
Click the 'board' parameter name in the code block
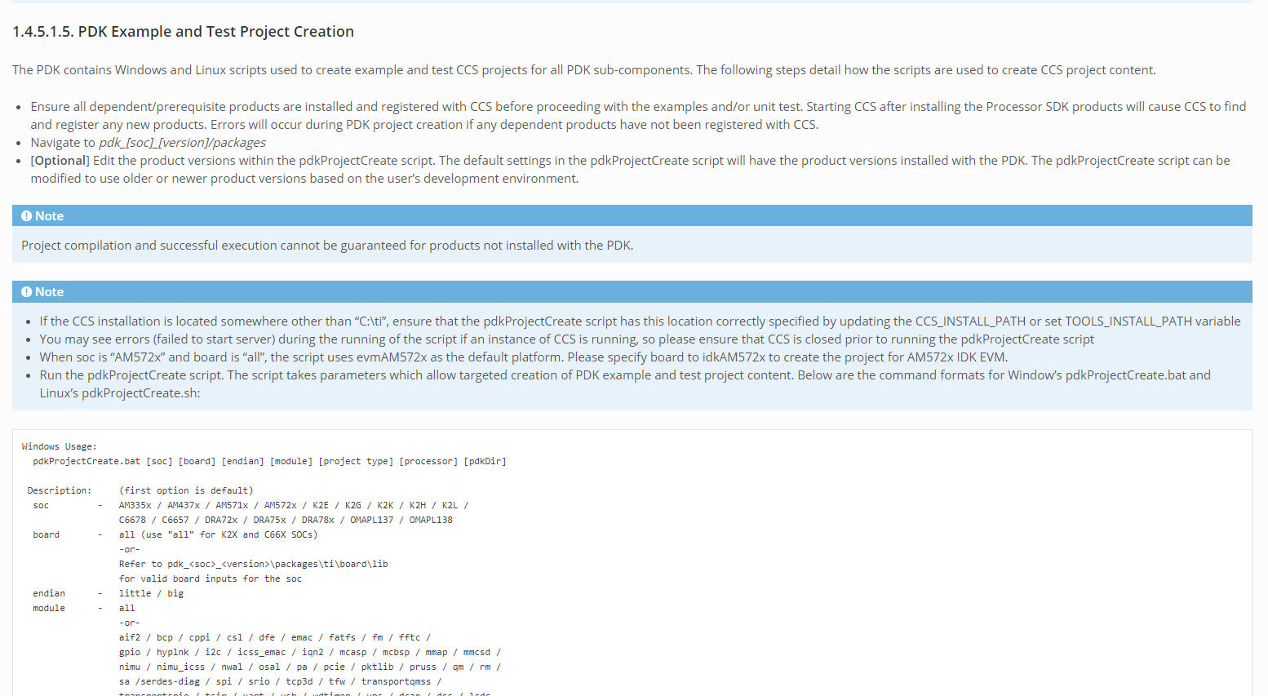(47, 535)
